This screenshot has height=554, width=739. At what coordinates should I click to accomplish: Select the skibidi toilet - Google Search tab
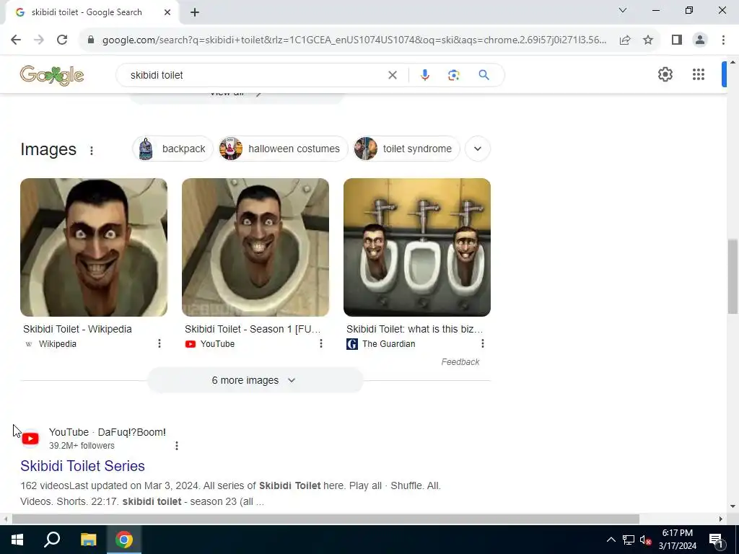click(x=92, y=12)
